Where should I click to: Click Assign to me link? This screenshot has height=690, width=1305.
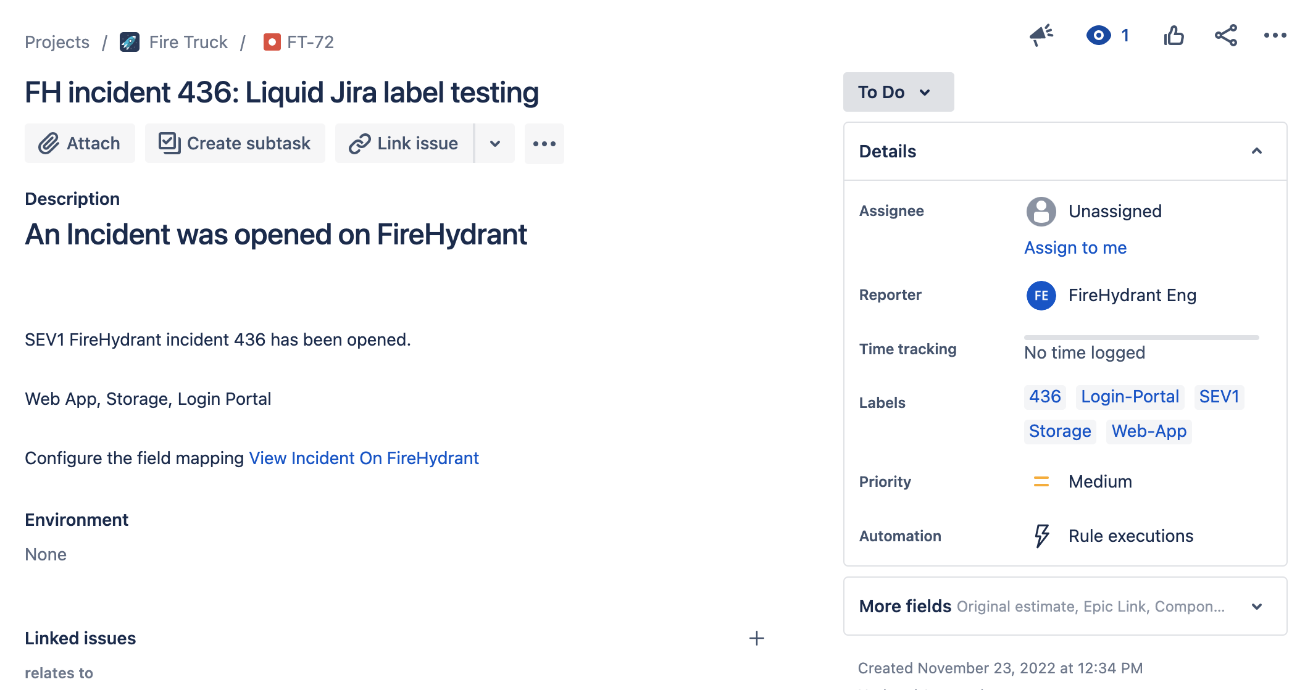[1076, 249]
